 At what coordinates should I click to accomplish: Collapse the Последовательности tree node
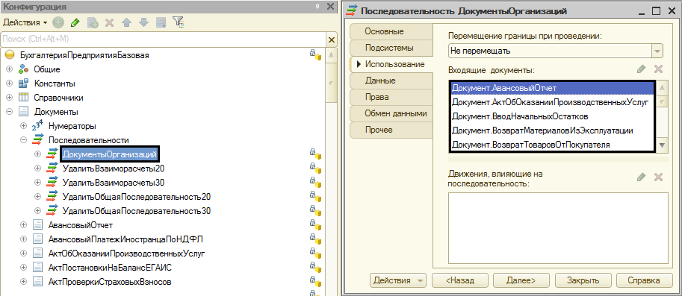click(x=23, y=140)
